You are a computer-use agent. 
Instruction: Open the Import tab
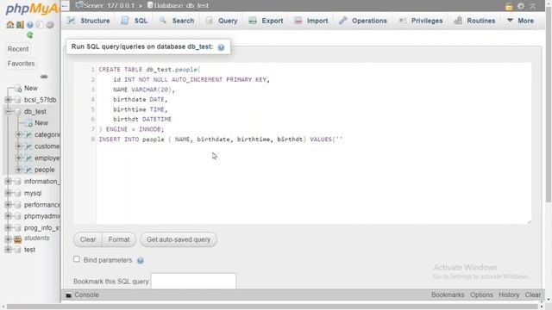click(311, 21)
